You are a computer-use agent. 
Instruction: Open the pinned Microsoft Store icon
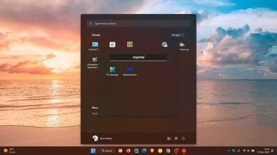(113, 44)
